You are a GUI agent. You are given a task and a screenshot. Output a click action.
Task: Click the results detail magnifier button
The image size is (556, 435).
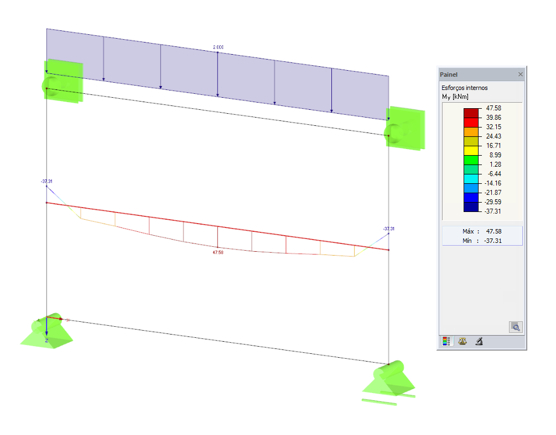tap(516, 327)
